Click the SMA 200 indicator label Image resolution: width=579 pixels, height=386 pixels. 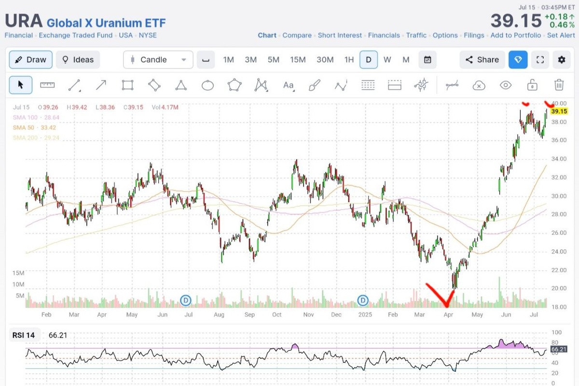click(36, 138)
